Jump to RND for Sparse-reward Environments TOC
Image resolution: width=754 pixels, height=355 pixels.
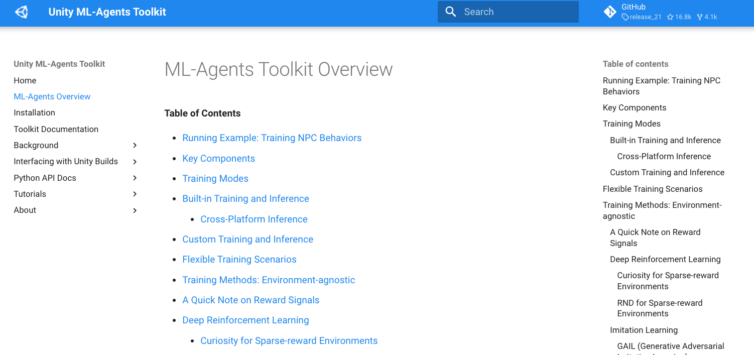click(x=660, y=308)
